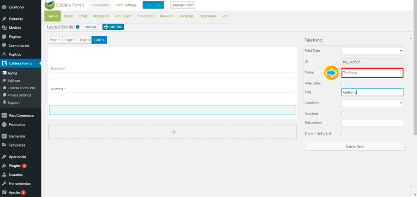Check Show in Entry List box
The height and width of the screenshot is (197, 417).
pos(343,133)
